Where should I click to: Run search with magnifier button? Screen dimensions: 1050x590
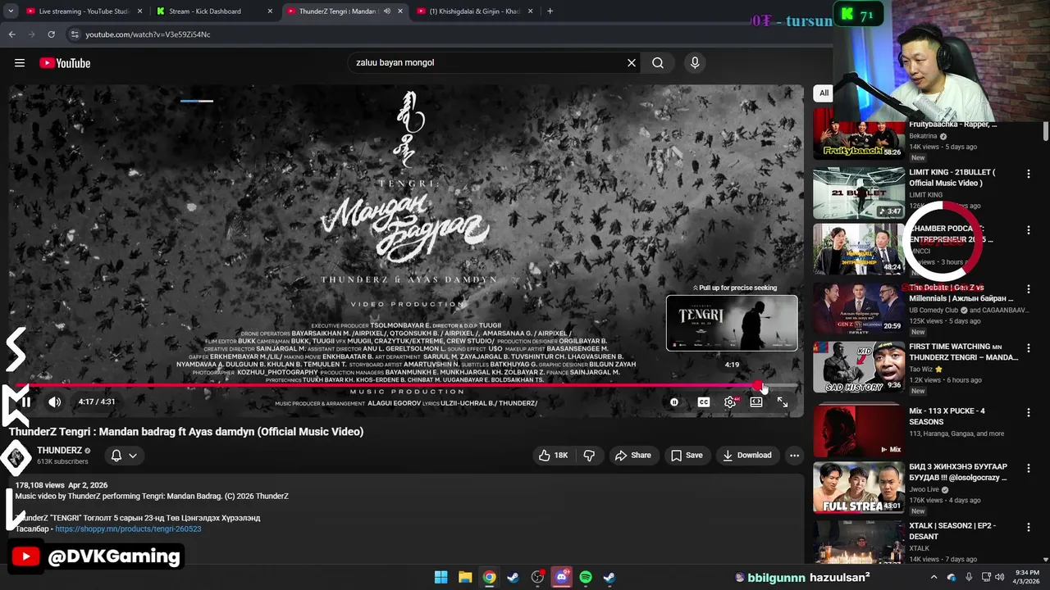coord(658,62)
